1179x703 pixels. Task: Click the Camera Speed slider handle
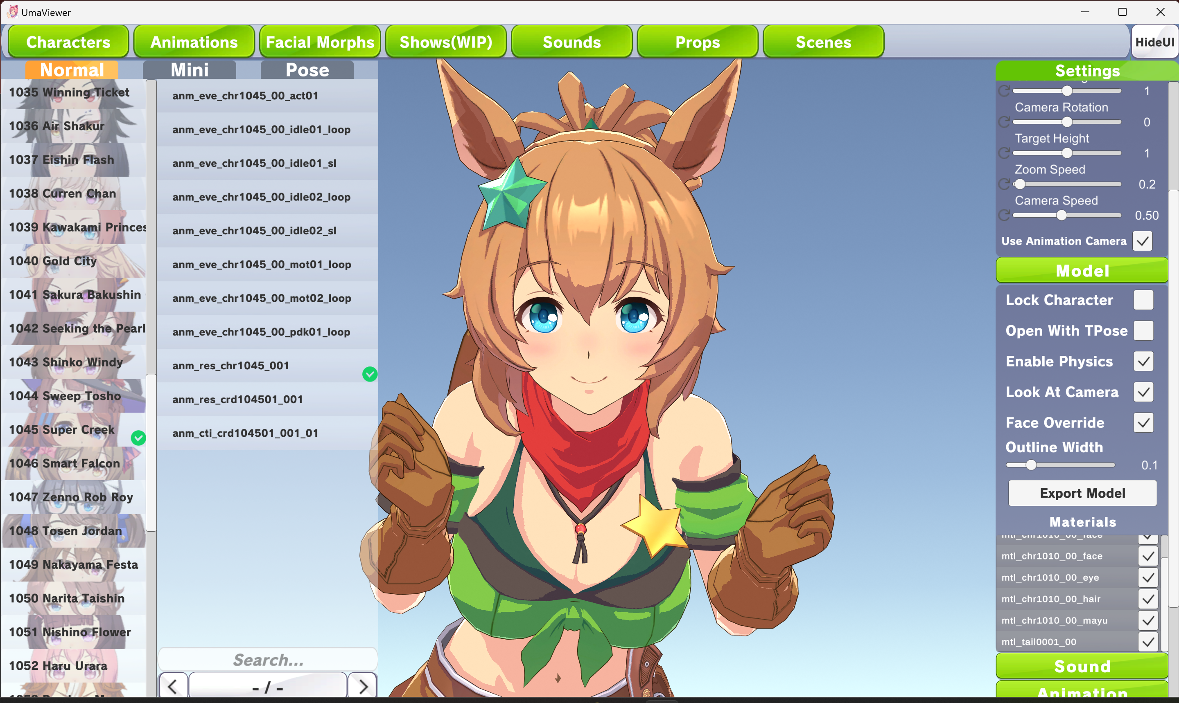click(1062, 216)
